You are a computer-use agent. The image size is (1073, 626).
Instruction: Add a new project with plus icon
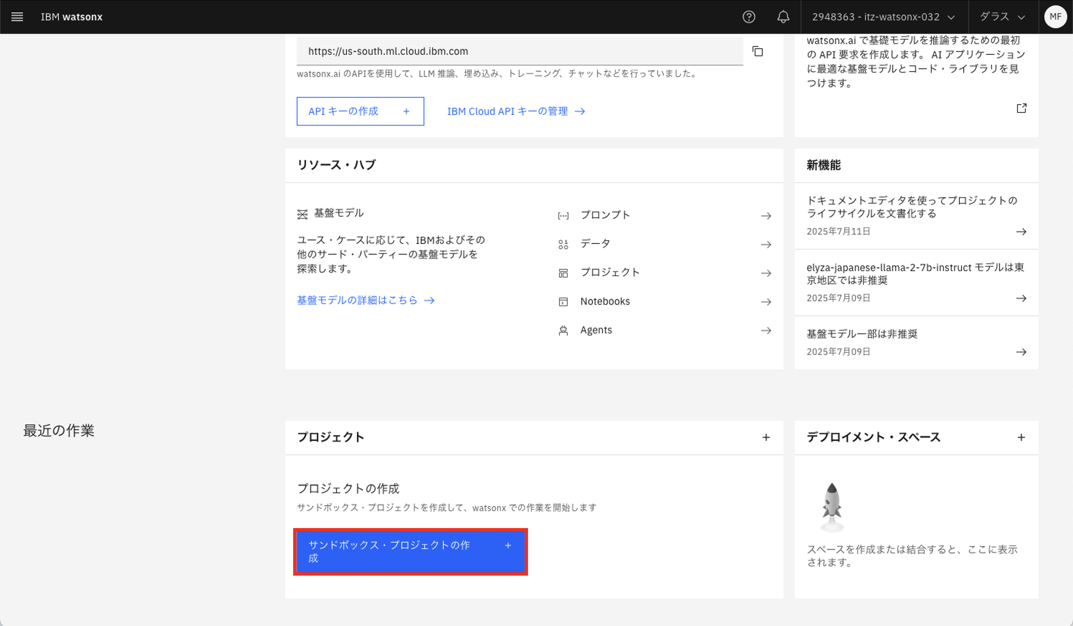pyautogui.click(x=766, y=438)
